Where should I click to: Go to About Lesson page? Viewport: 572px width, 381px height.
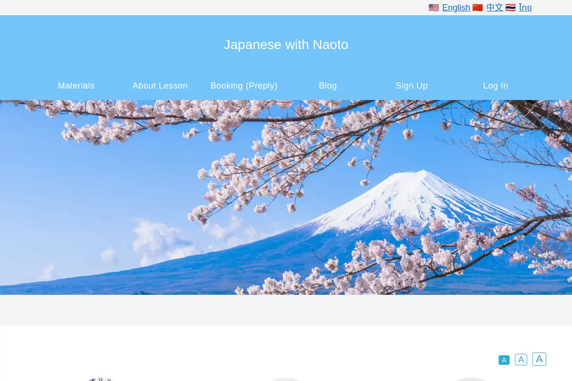tap(160, 86)
